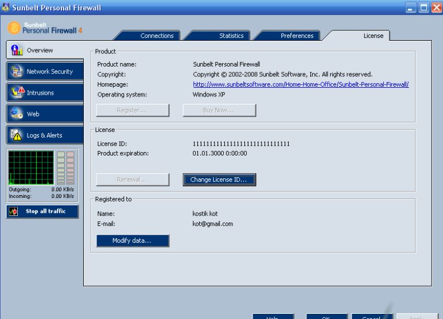
Task: Click the title bar application icon
Action: 5,7
